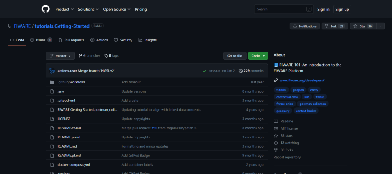Open the dropdown arrow beside Star
The height and width of the screenshot is (174, 392).
click(x=381, y=26)
